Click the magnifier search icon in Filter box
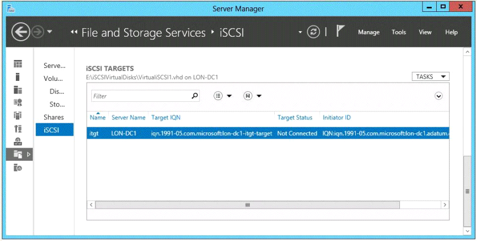 tap(195, 96)
